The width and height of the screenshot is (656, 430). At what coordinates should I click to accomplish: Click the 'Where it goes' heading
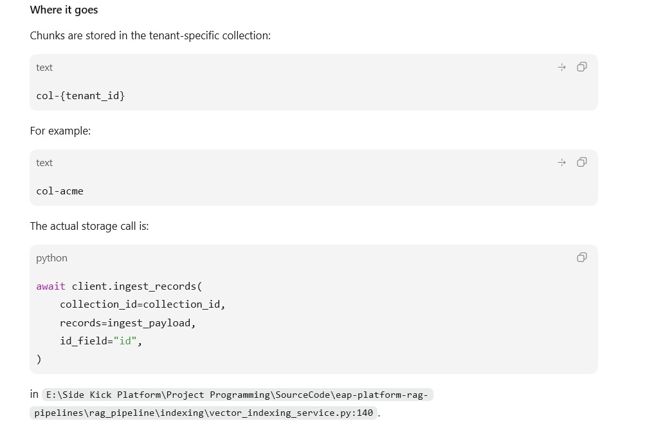click(64, 10)
